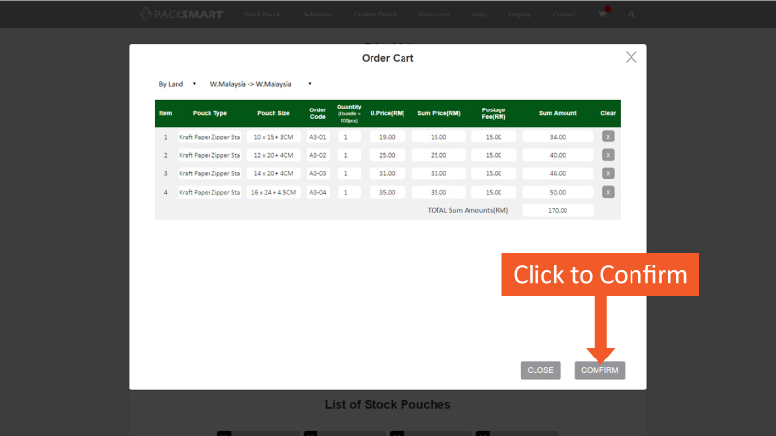Go to the Resources menu item
The image size is (776, 436).
tap(434, 15)
